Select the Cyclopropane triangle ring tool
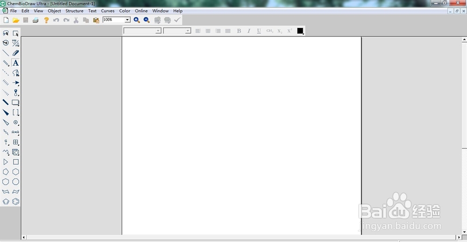 click(x=6, y=162)
